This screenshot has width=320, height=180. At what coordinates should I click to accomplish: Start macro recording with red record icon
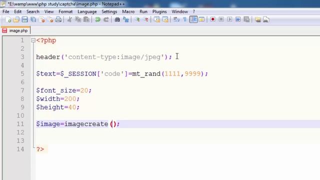coord(212,19)
